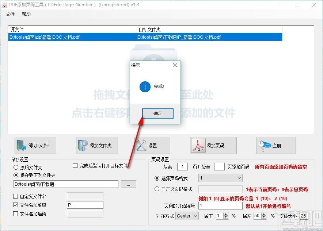Click the 从第 start page field
Screen dimensions: 323x231
click(182, 167)
